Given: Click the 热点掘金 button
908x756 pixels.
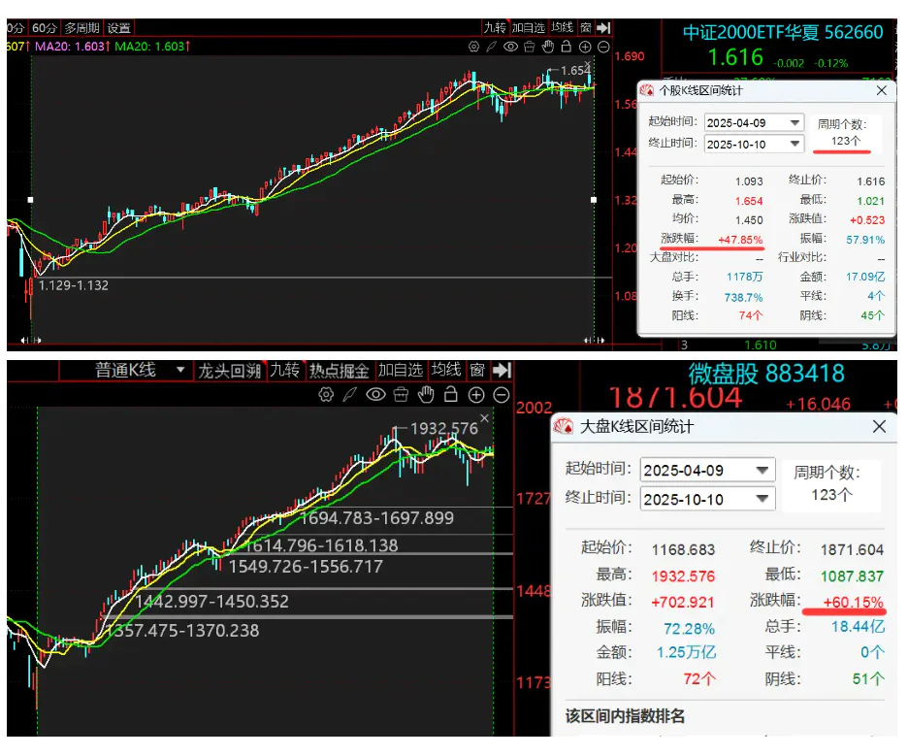Looking at the screenshot, I should 339,371.
